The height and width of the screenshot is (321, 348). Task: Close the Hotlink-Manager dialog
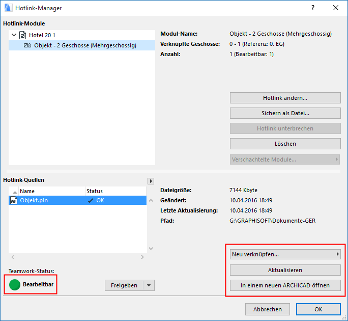(x=336, y=8)
